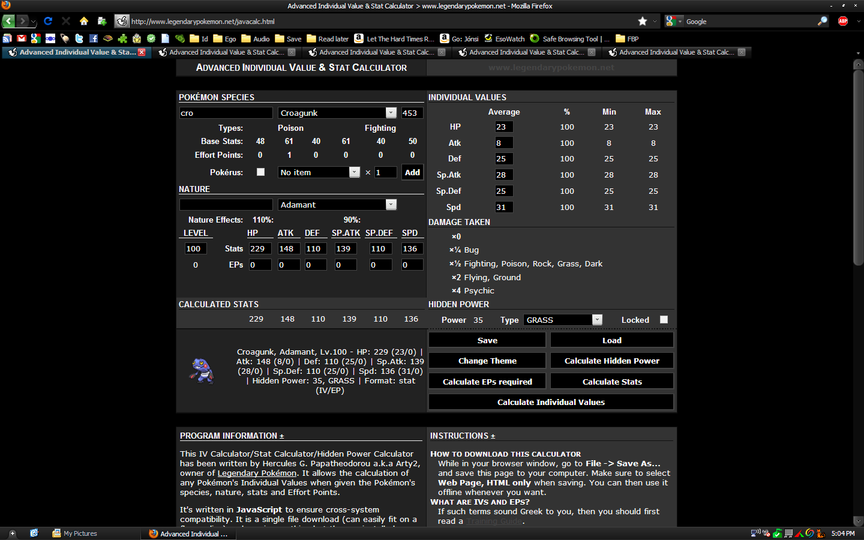Click the Save button
The width and height of the screenshot is (864, 540).
tap(487, 340)
